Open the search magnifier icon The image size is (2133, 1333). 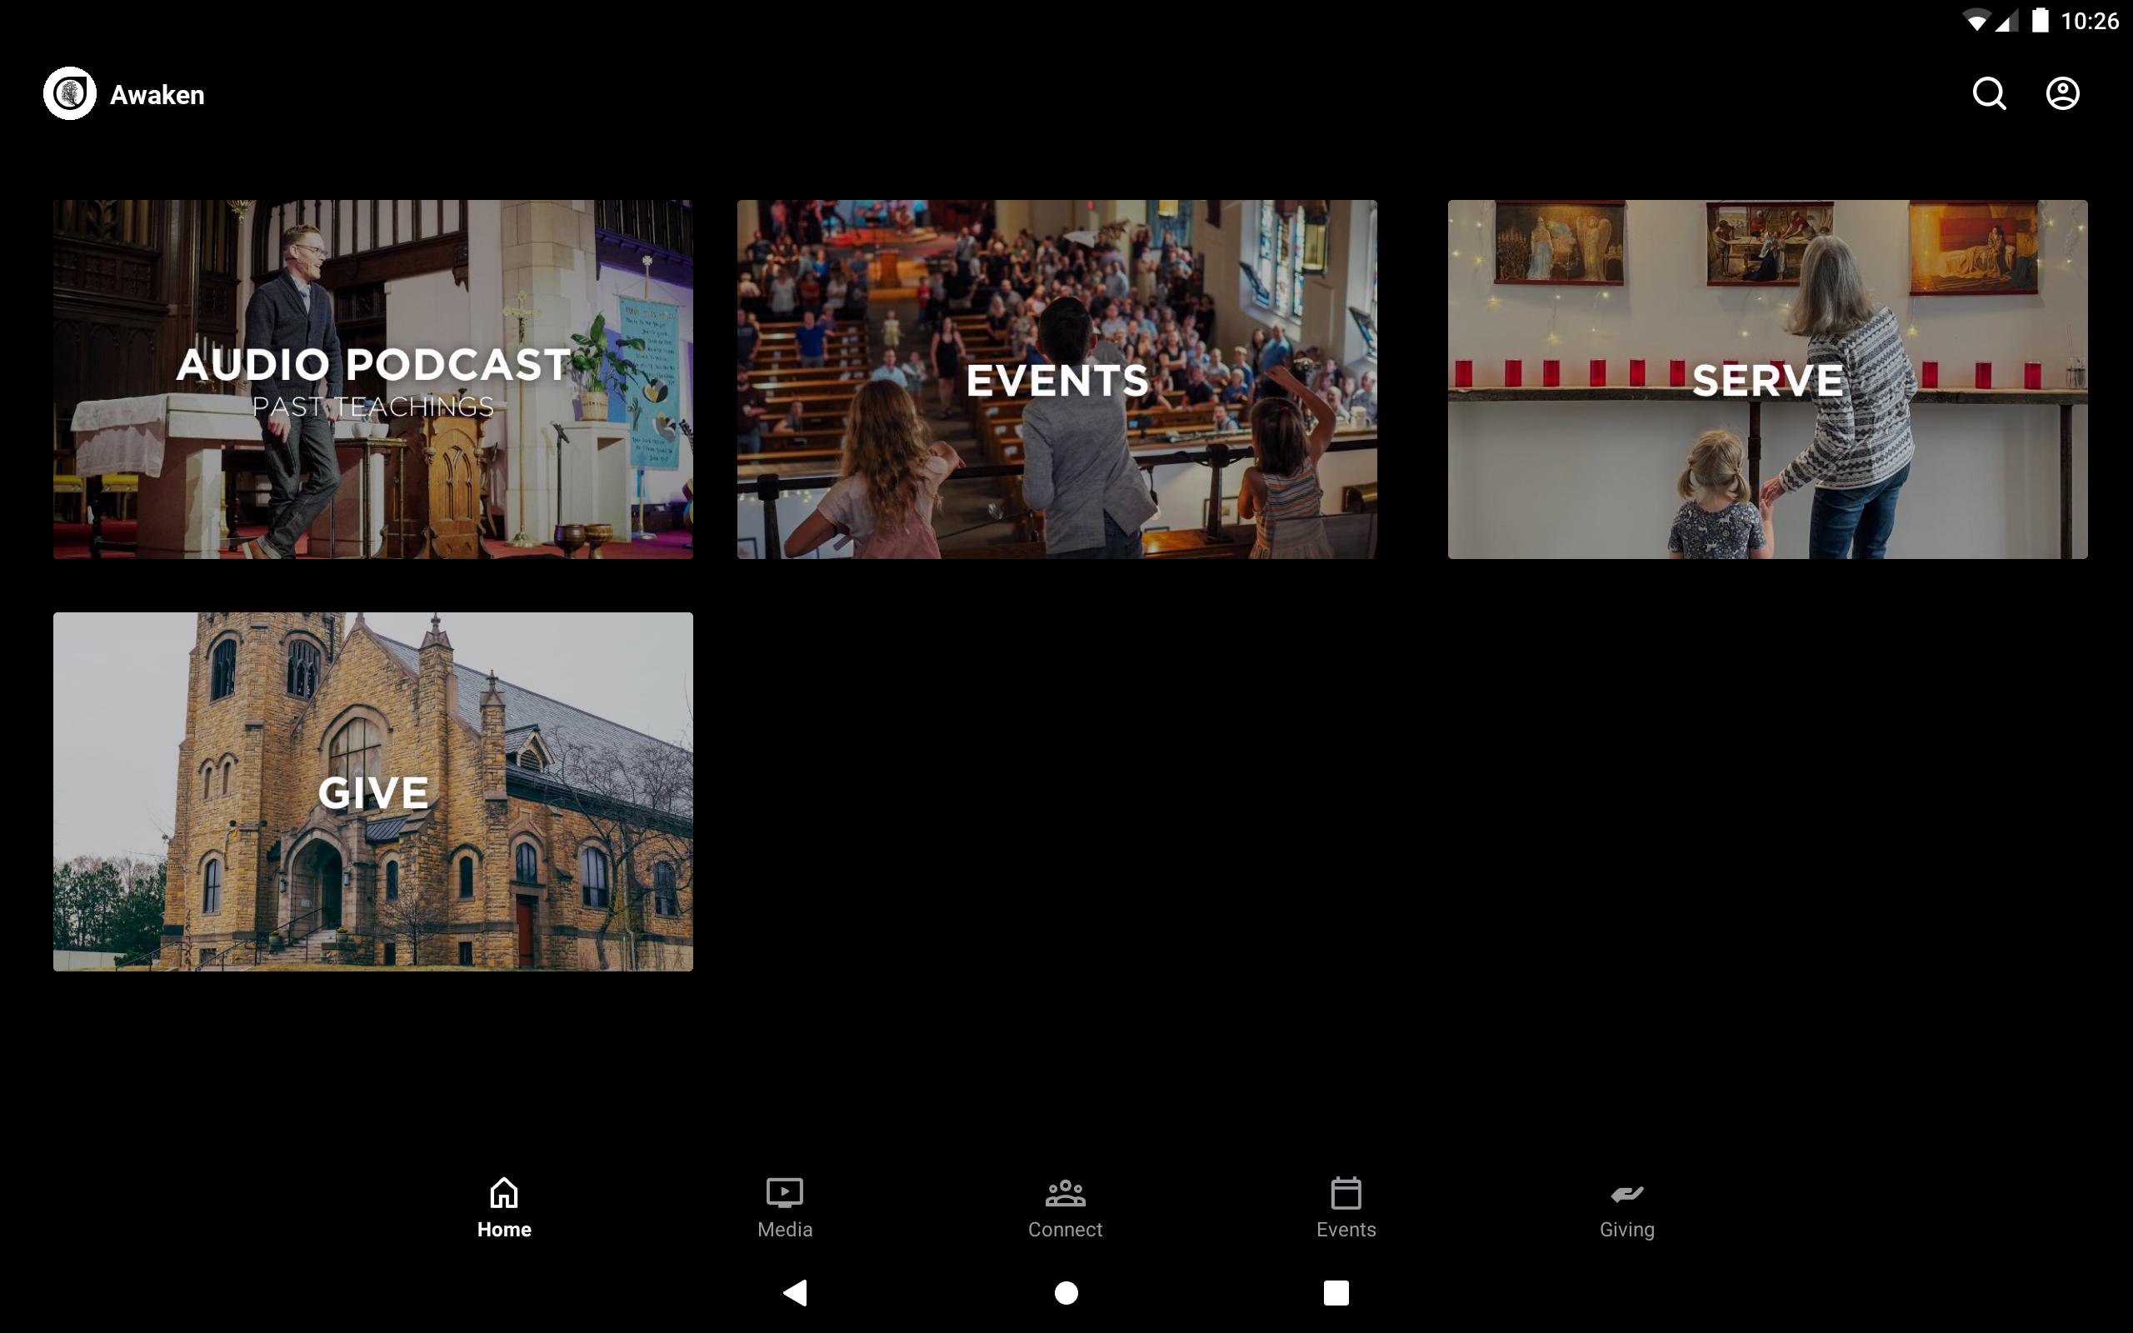coord(1989,93)
